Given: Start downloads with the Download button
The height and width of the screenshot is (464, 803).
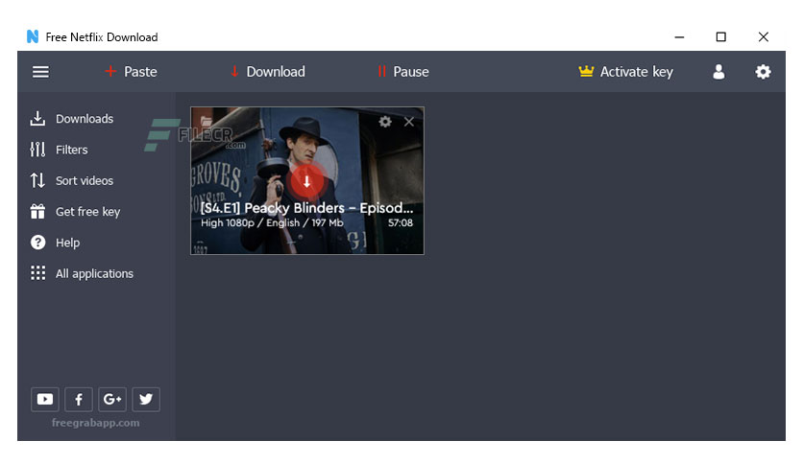Looking at the screenshot, I should point(267,72).
